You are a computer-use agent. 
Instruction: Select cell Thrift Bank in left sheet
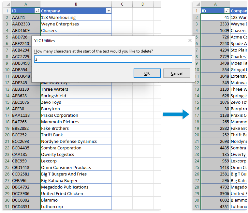pos(76,135)
